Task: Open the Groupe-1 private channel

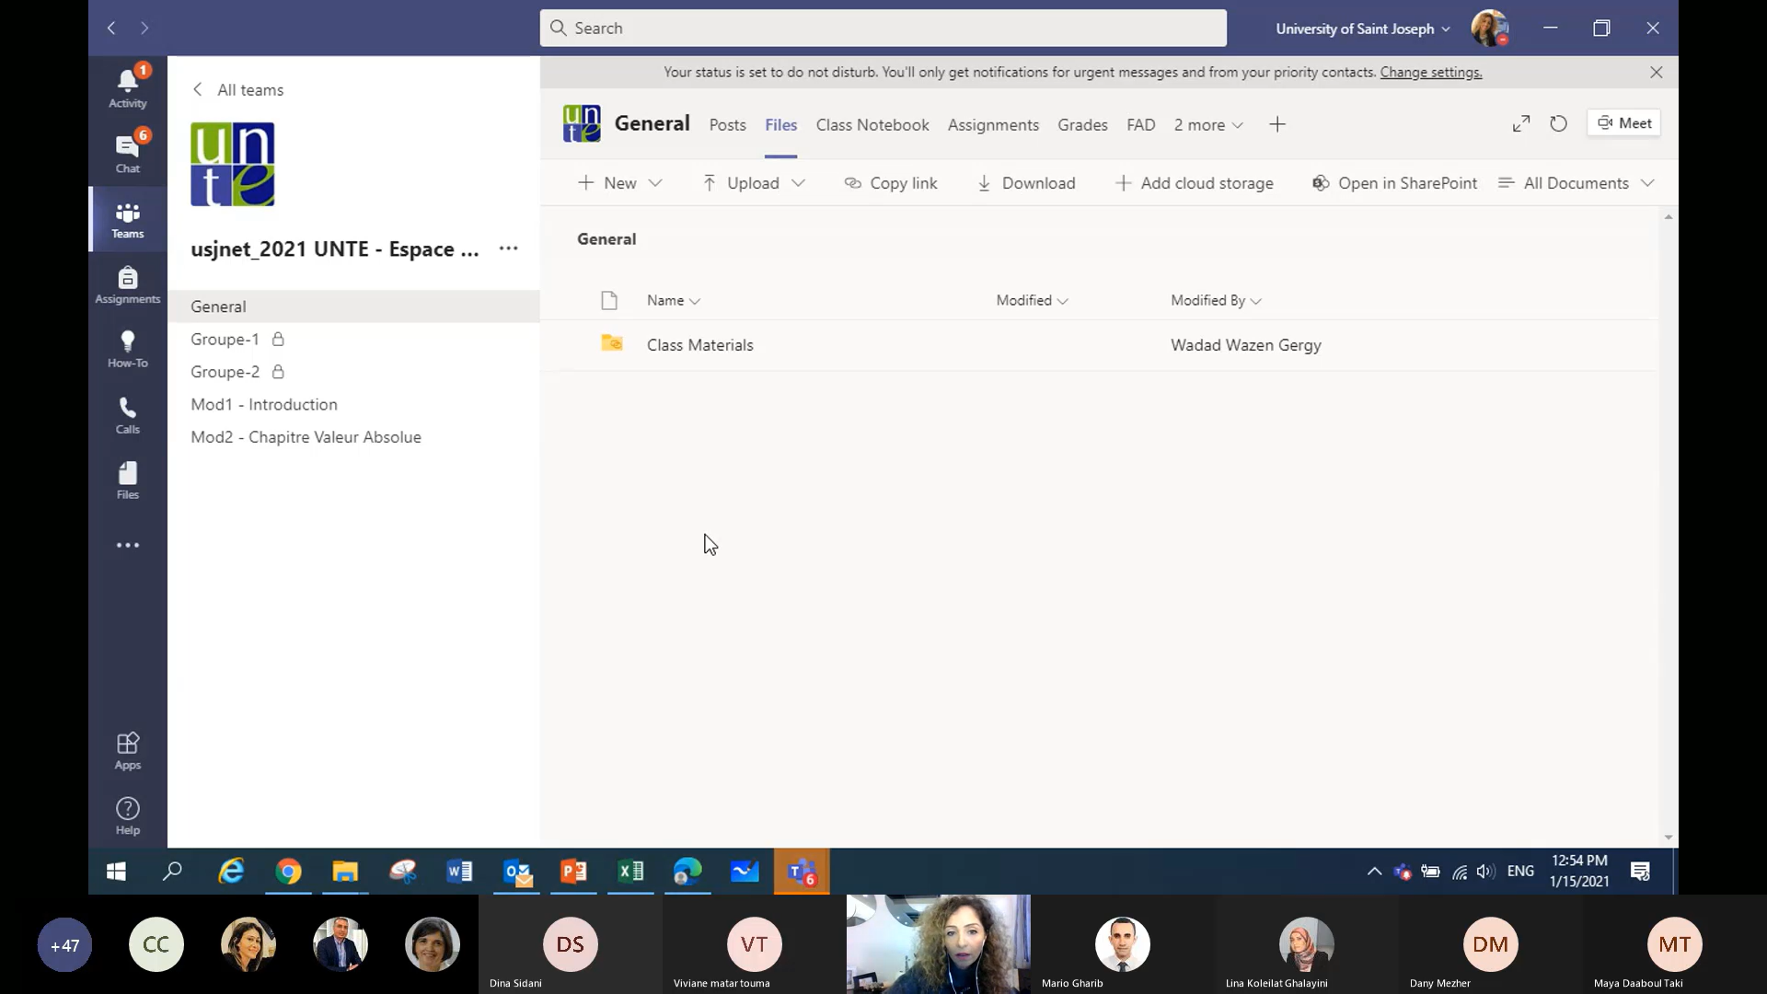Action: [x=353, y=340]
